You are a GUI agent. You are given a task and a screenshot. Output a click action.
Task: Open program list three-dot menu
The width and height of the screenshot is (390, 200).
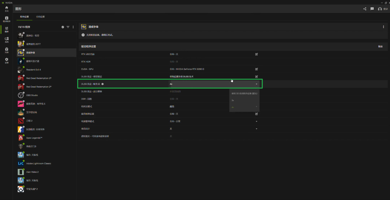(x=73, y=27)
